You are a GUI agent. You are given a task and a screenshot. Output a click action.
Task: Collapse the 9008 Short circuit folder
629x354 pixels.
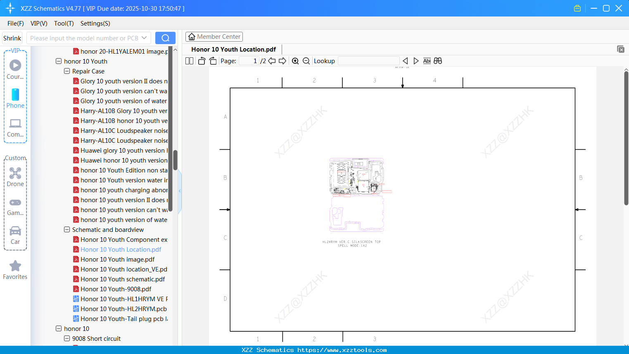(67, 338)
